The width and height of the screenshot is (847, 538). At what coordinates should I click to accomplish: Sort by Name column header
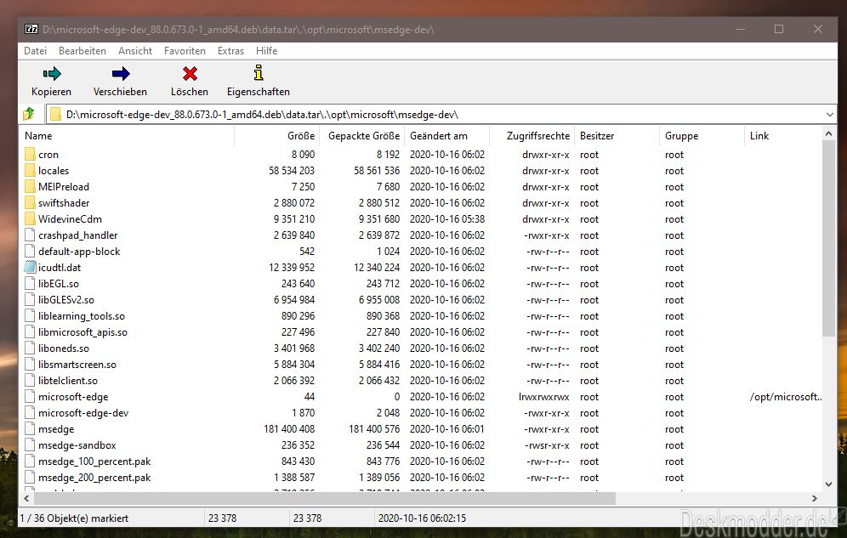128,136
